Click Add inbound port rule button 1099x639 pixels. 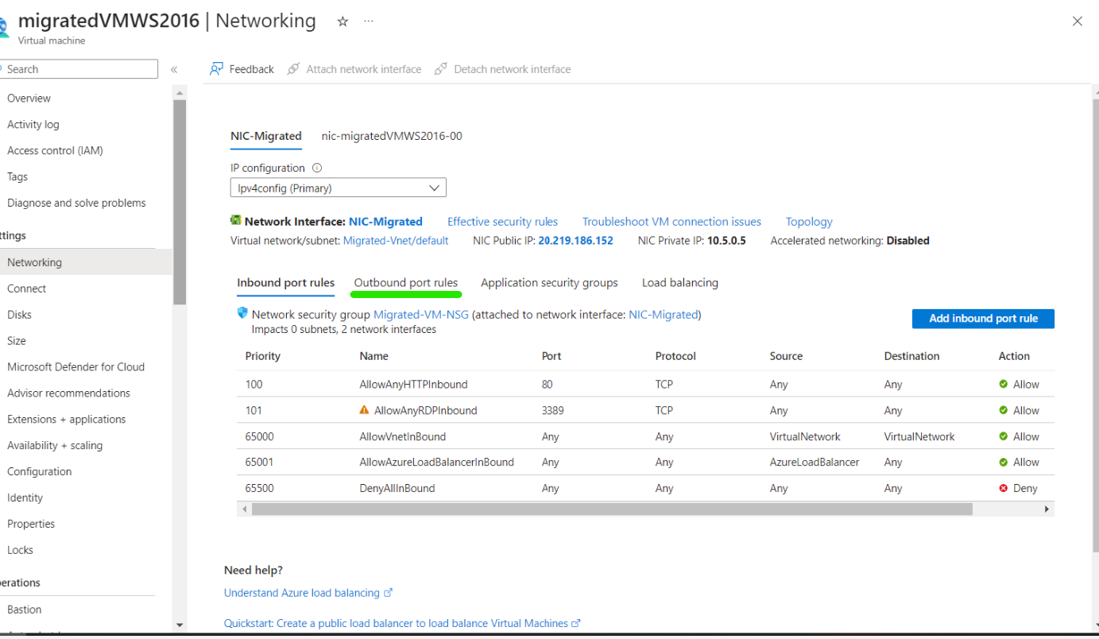(x=983, y=319)
